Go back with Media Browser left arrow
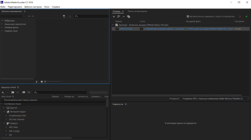Image resolution: width=251 pixels, height=140 pixels. [x=29, y=16]
